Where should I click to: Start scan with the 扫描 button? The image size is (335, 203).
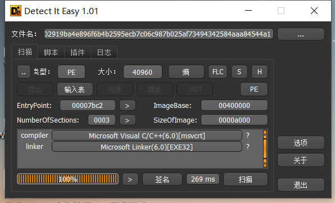pos(245,179)
